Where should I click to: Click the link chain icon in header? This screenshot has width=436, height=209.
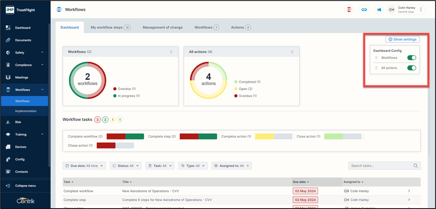[364, 10]
